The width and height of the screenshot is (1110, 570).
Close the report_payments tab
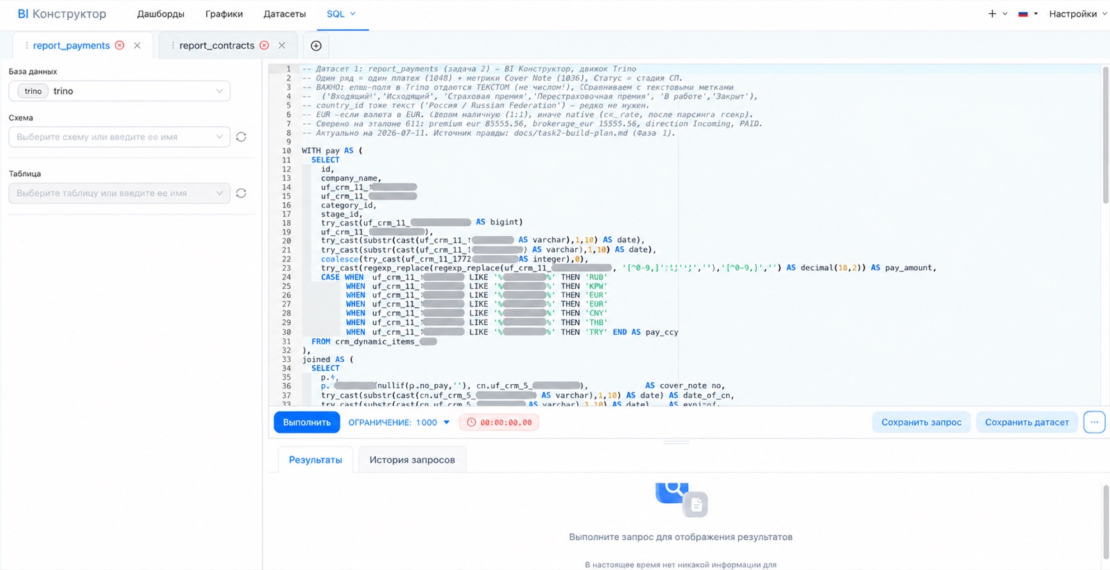coord(137,46)
